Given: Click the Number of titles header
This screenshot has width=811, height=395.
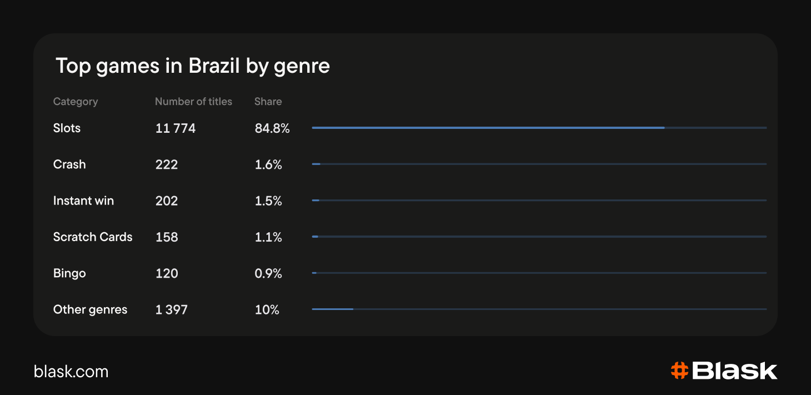Looking at the screenshot, I should 193,102.
